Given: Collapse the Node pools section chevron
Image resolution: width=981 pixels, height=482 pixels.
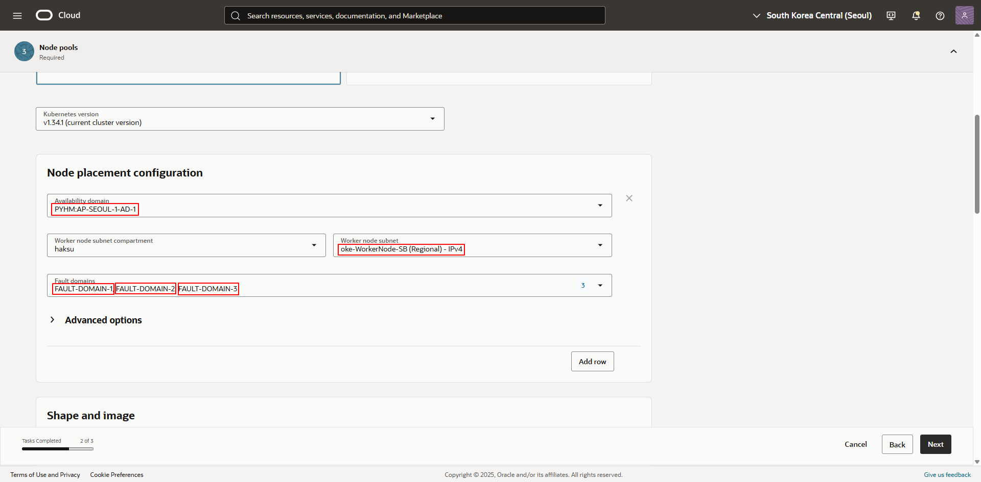Looking at the screenshot, I should tap(953, 52).
